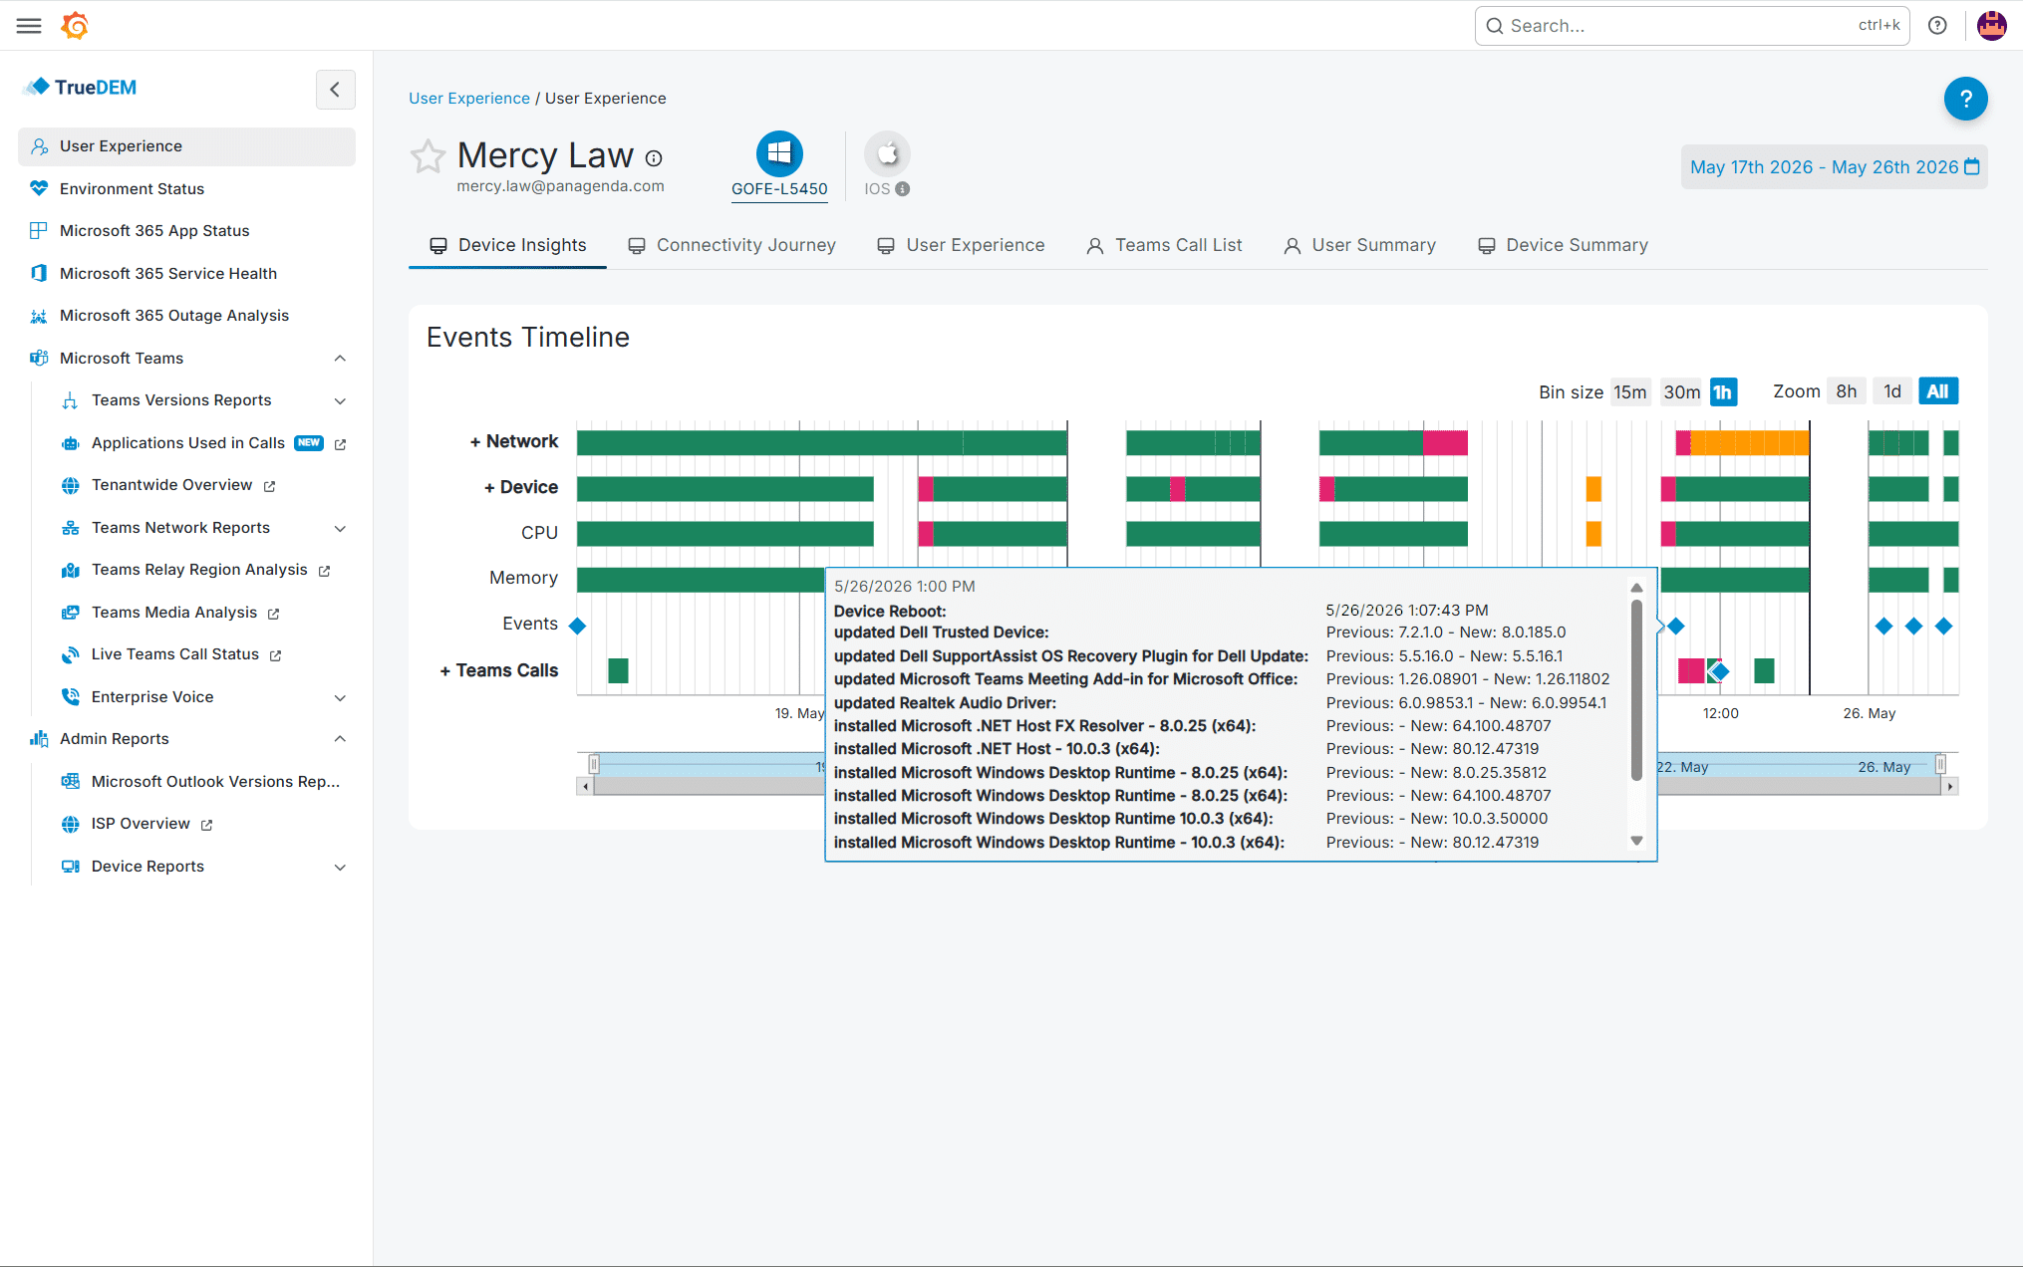
Task: Click the tooltip's scroll-down arrow
Action: point(1636,842)
